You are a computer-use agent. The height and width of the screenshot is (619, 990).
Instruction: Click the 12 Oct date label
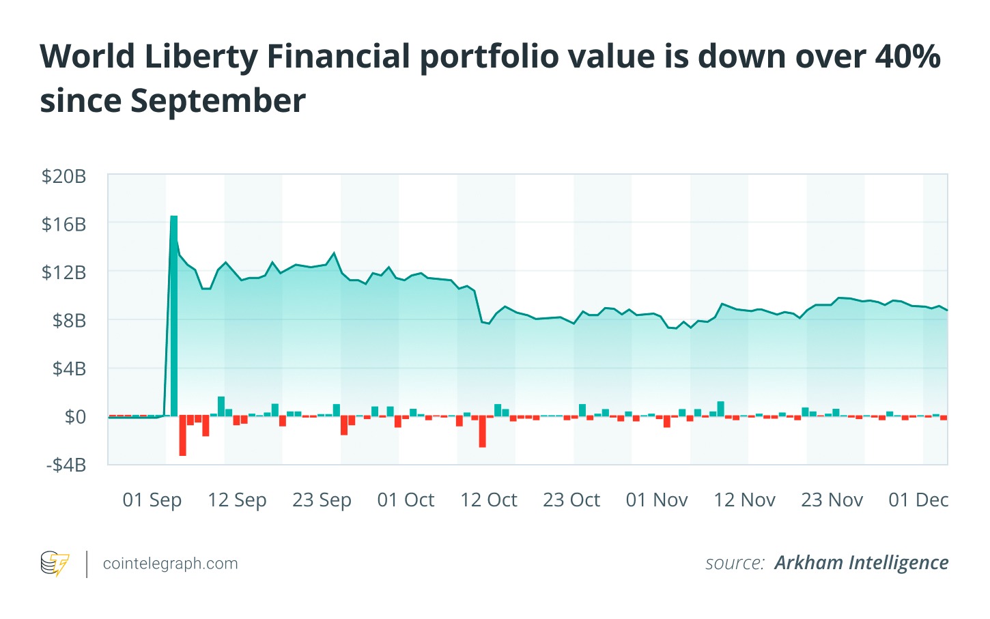click(x=489, y=500)
